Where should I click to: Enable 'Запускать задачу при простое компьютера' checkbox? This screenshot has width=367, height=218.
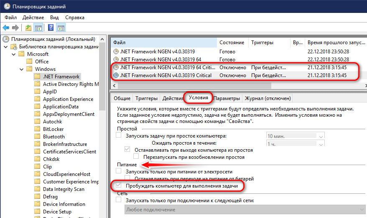(x=119, y=136)
